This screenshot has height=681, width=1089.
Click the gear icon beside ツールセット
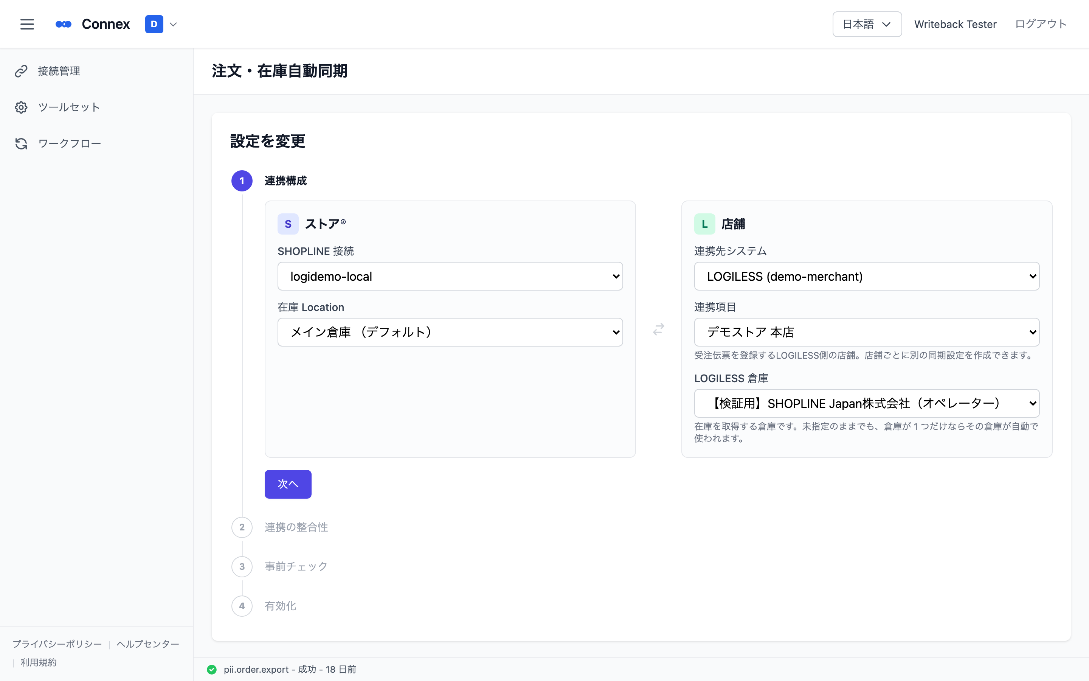[21, 107]
